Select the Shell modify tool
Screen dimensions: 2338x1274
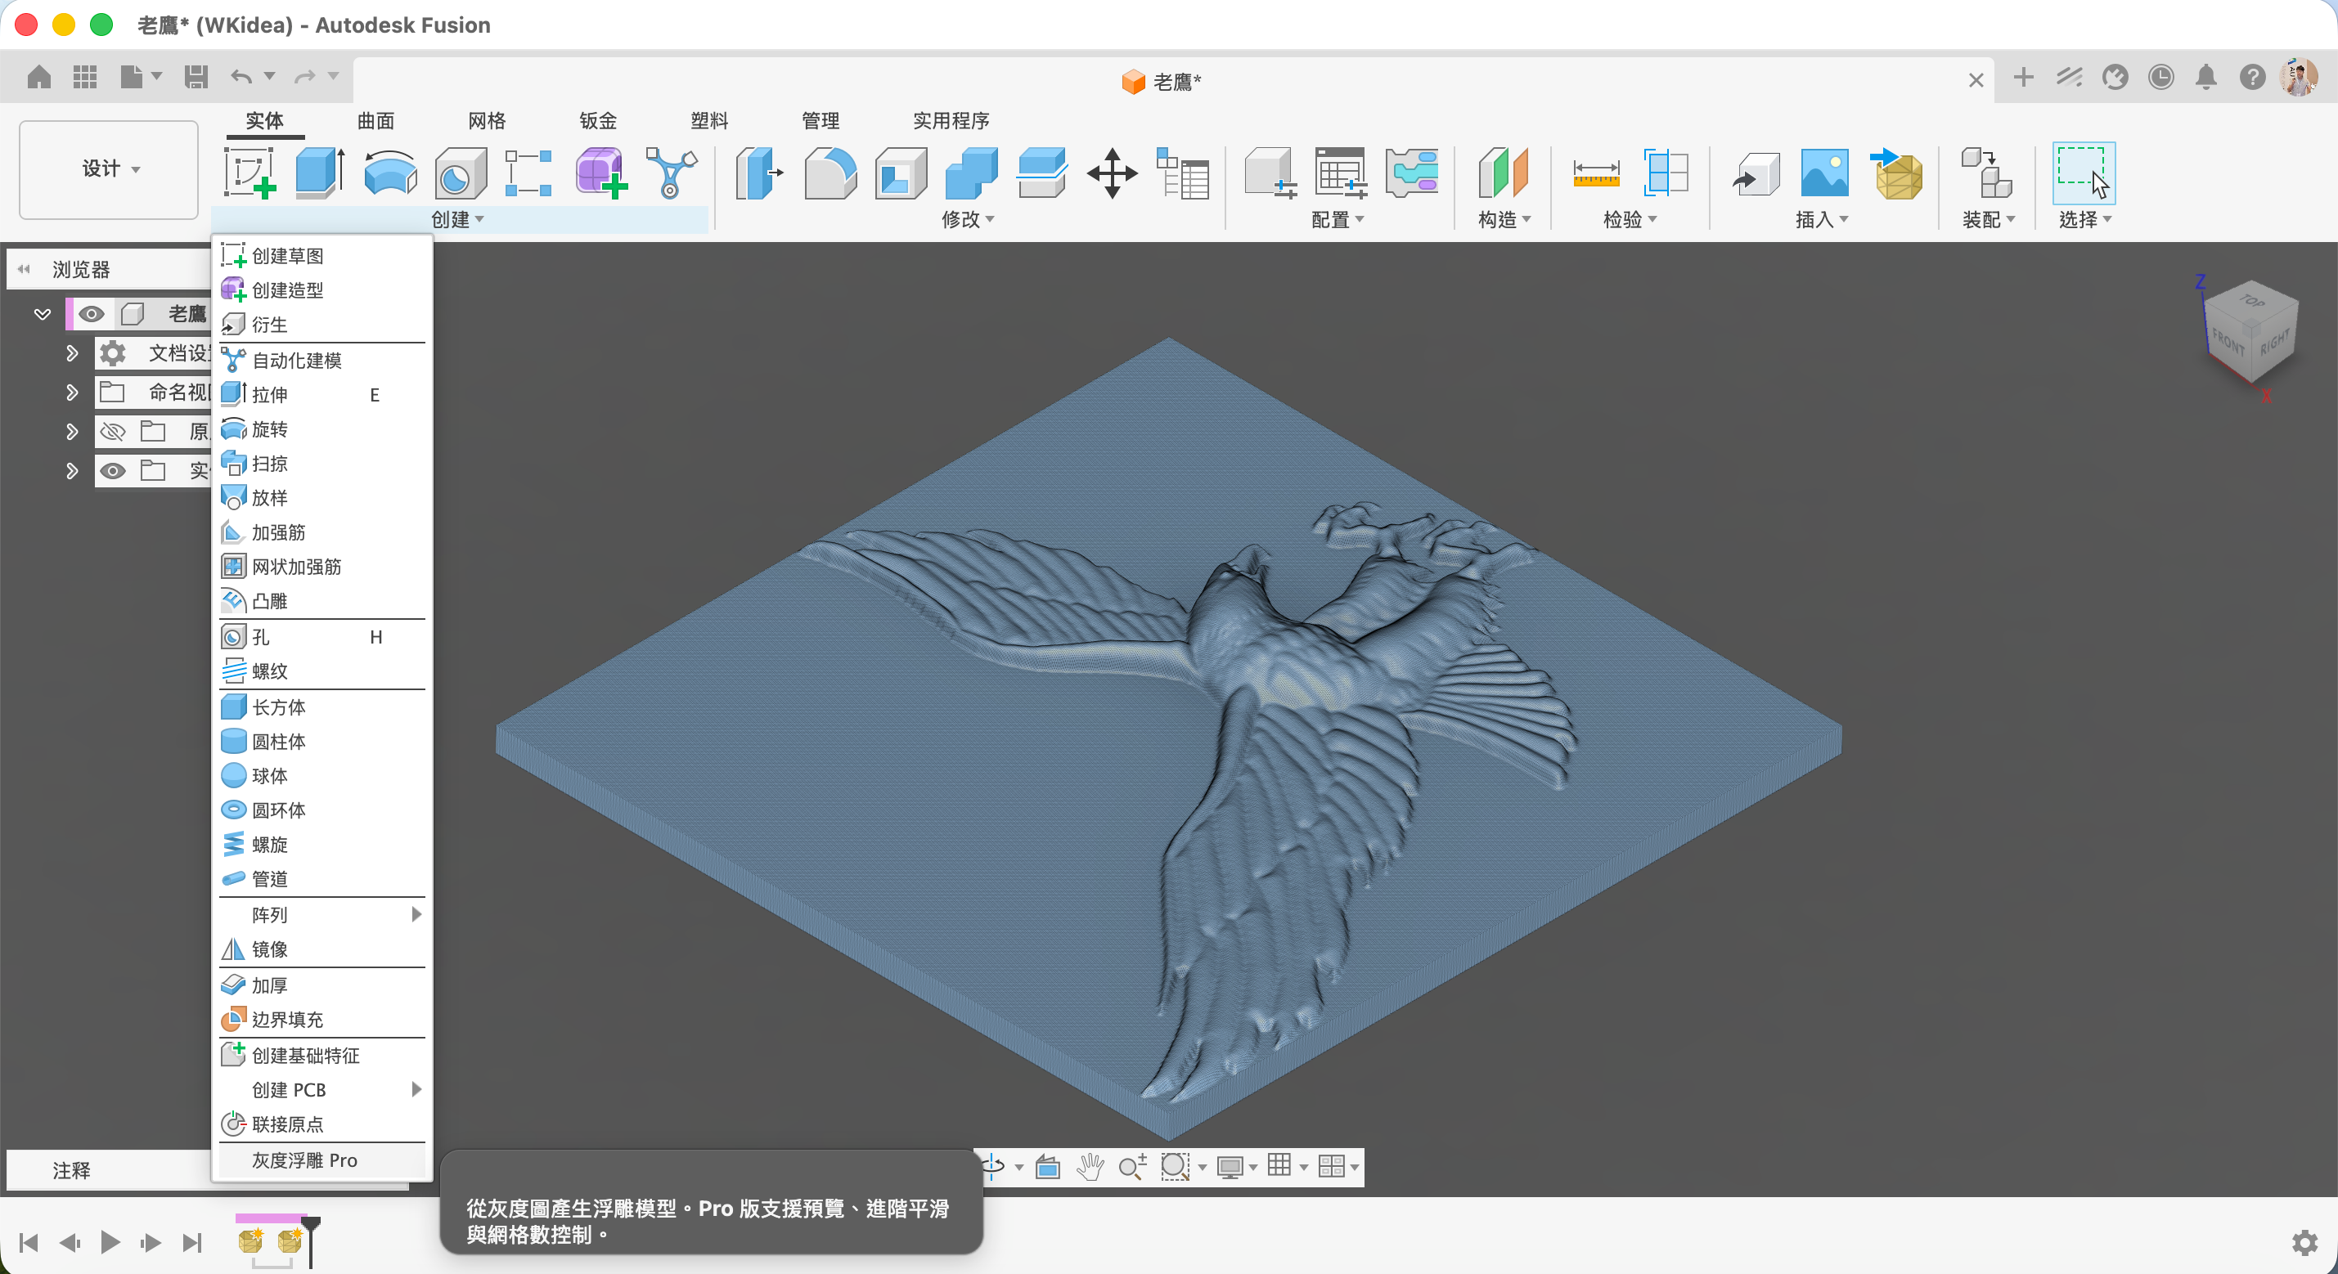901,173
